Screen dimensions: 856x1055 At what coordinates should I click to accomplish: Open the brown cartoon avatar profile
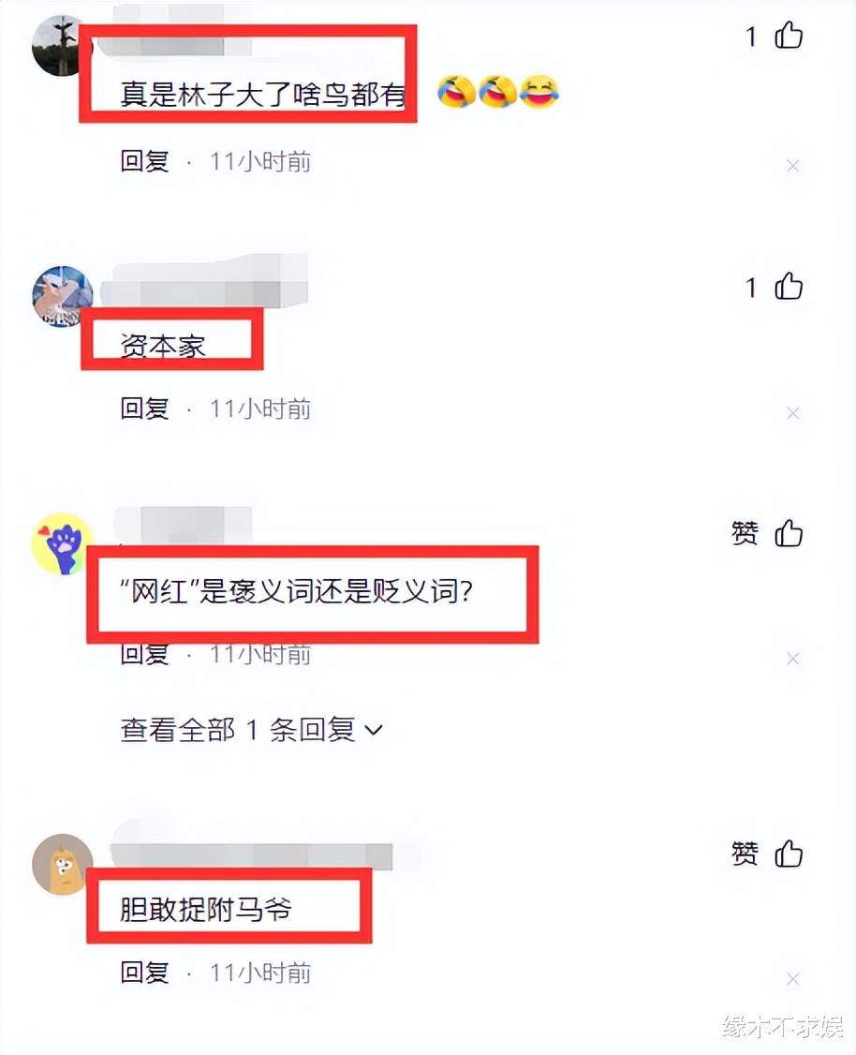(x=62, y=865)
